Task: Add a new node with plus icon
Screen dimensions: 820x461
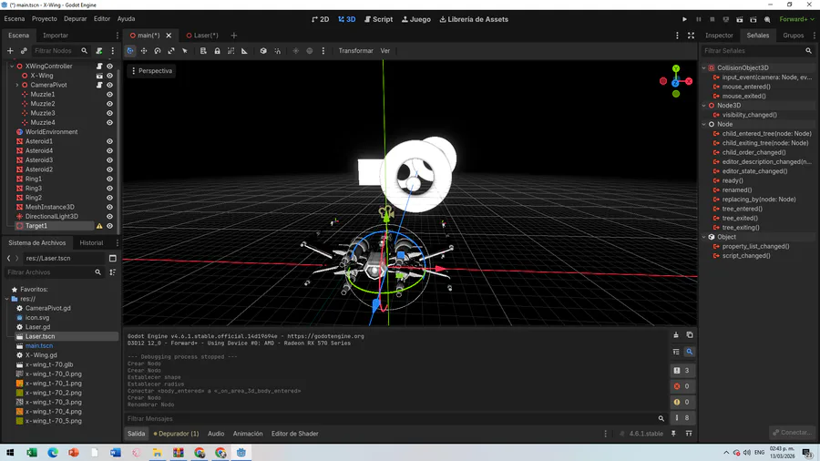Action: tap(10, 51)
